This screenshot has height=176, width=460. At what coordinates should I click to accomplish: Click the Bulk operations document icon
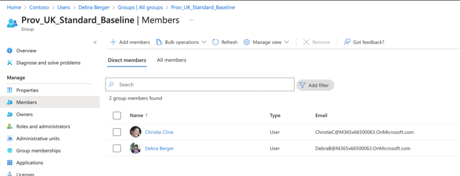click(x=159, y=42)
